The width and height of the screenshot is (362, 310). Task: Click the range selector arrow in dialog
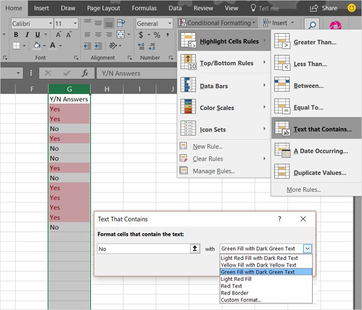click(x=195, y=248)
